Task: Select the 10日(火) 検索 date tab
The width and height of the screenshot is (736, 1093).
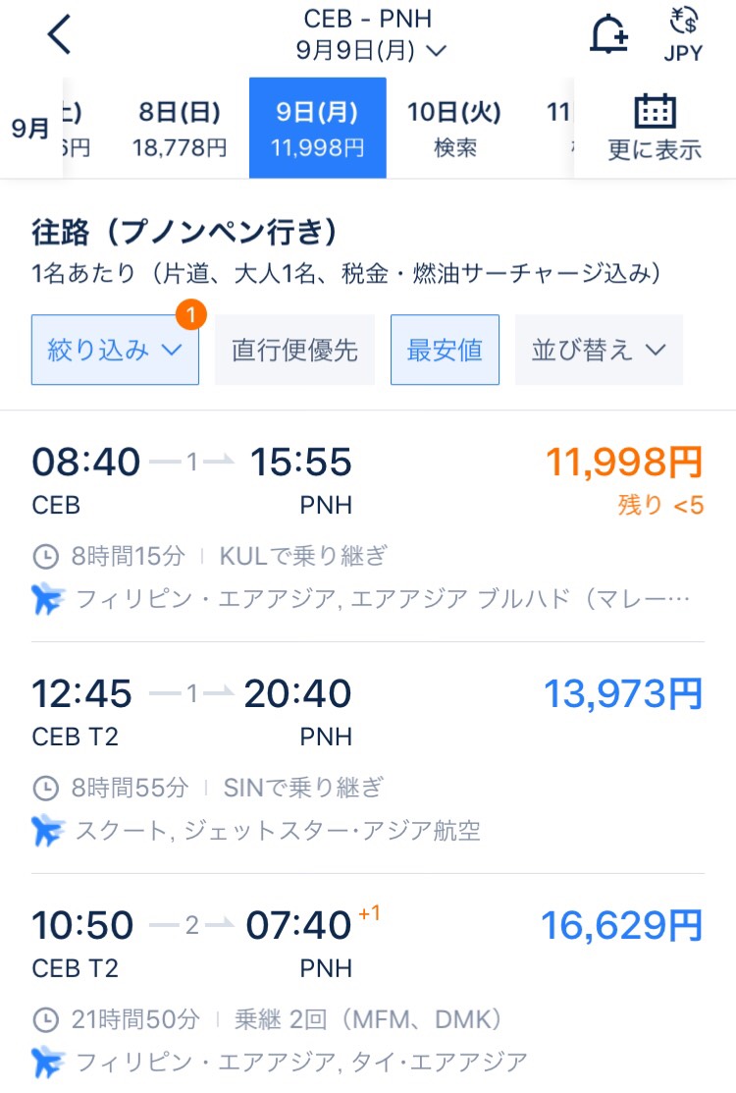Action: [x=453, y=129]
